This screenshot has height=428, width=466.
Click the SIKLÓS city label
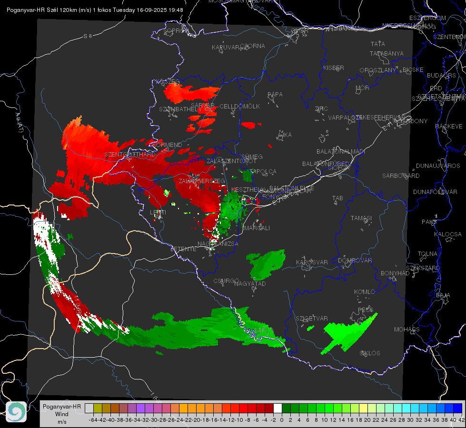[x=370, y=353]
